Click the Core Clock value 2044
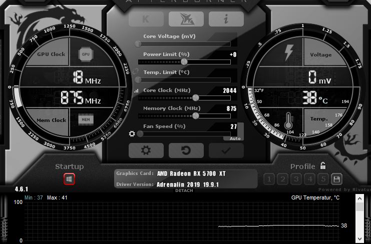Image resolution: width=371 pixels, height=244 pixels. pos(229,90)
